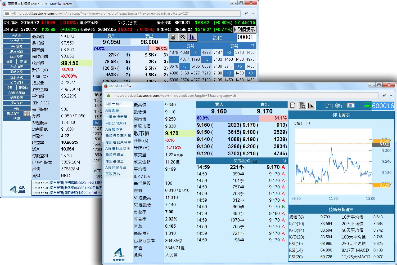Viewport: 397px width, 265px height.
Task: Expand 賣盤 panel double-arrow in back window
Action: click(253, 46)
